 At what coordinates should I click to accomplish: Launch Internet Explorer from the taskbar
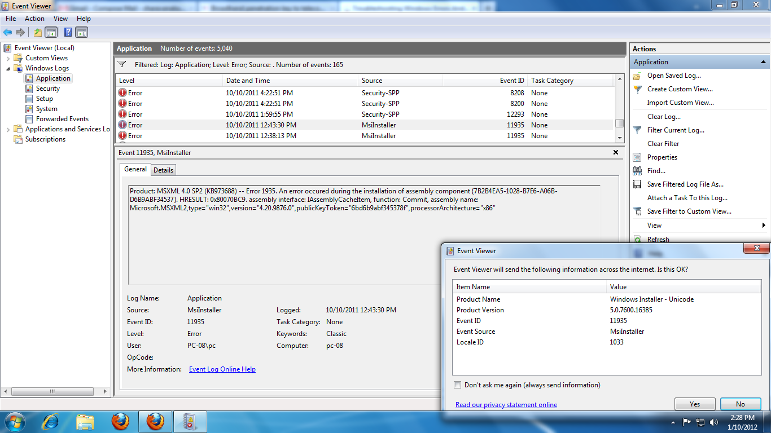51,421
